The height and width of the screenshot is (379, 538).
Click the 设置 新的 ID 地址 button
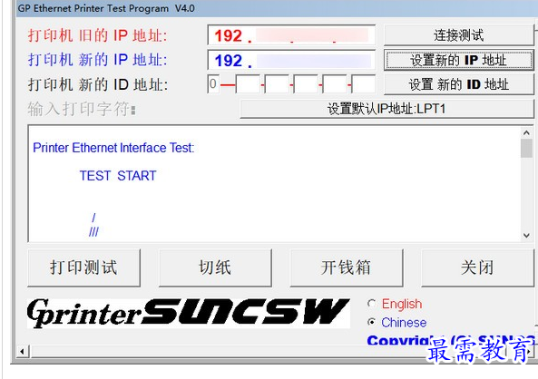point(459,84)
